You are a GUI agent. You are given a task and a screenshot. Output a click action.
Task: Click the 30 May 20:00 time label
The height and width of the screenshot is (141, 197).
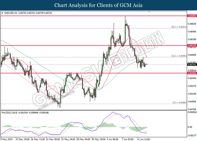[98, 139]
